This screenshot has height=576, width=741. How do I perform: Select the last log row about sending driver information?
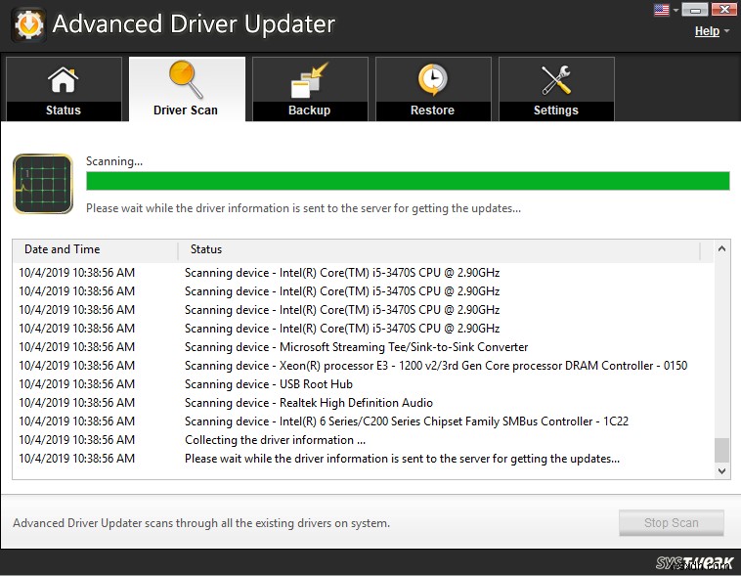[363, 459]
